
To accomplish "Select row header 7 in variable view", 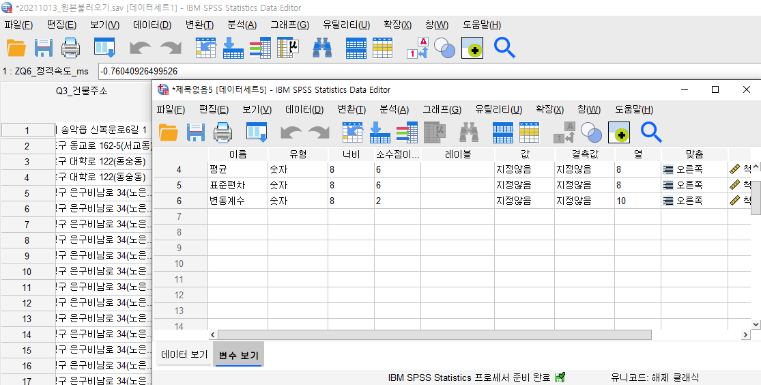I will click(x=180, y=216).
